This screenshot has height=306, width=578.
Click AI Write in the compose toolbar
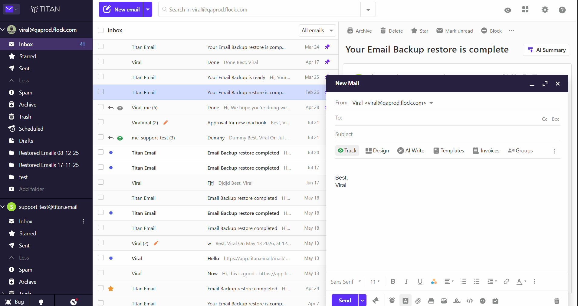(x=411, y=151)
